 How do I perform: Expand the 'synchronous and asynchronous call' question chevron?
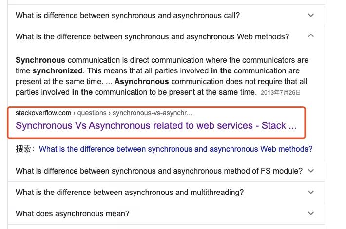click(x=311, y=15)
